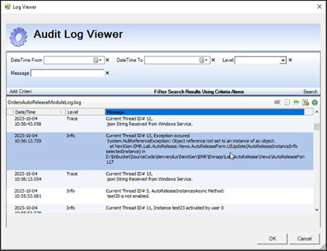
Task: Click 'Filter Search Results Using Criteria Above' label
Action: (x=199, y=92)
